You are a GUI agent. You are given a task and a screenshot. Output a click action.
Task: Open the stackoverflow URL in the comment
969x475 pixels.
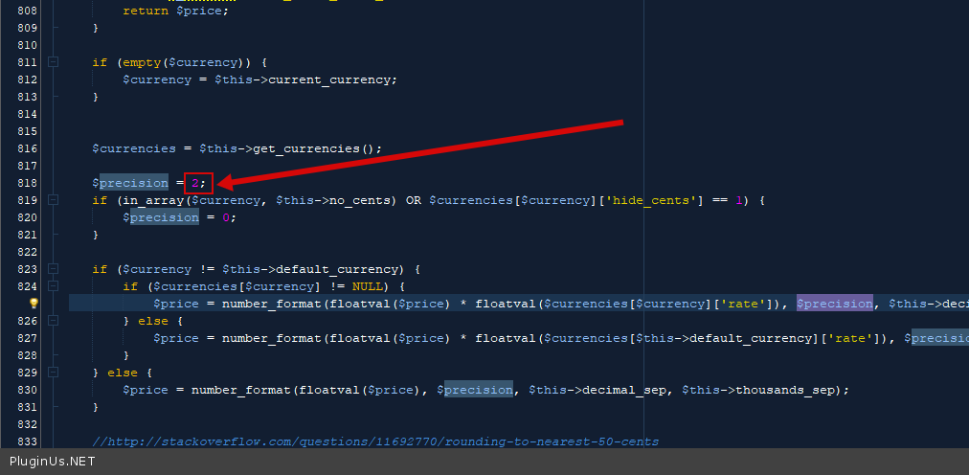click(x=375, y=441)
